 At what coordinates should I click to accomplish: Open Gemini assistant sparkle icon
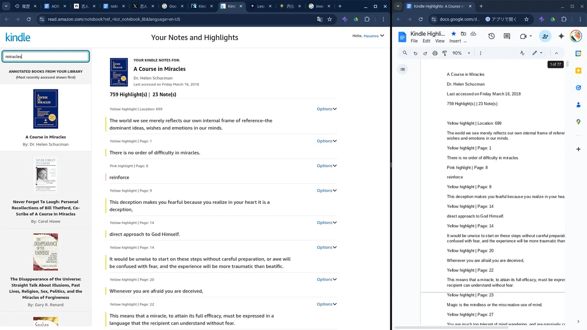click(x=561, y=37)
